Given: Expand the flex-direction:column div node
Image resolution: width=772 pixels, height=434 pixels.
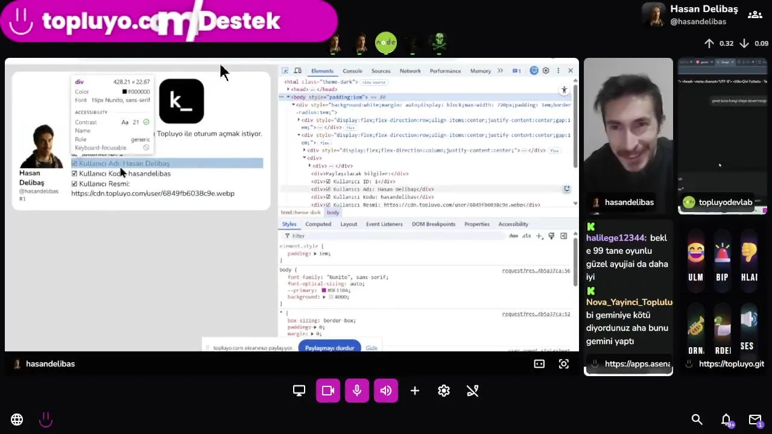Looking at the screenshot, I should pyautogui.click(x=304, y=150).
